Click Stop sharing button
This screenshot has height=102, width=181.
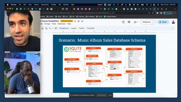pos(102,95)
